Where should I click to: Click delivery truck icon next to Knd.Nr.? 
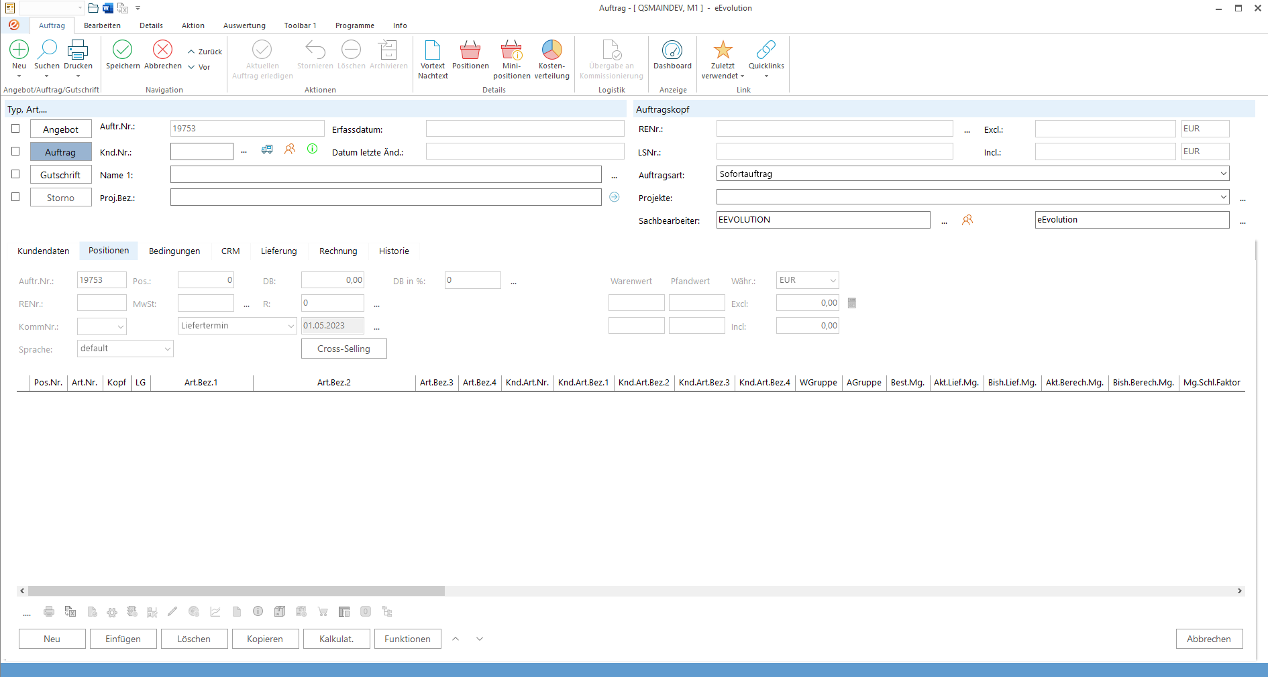(x=267, y=149)
